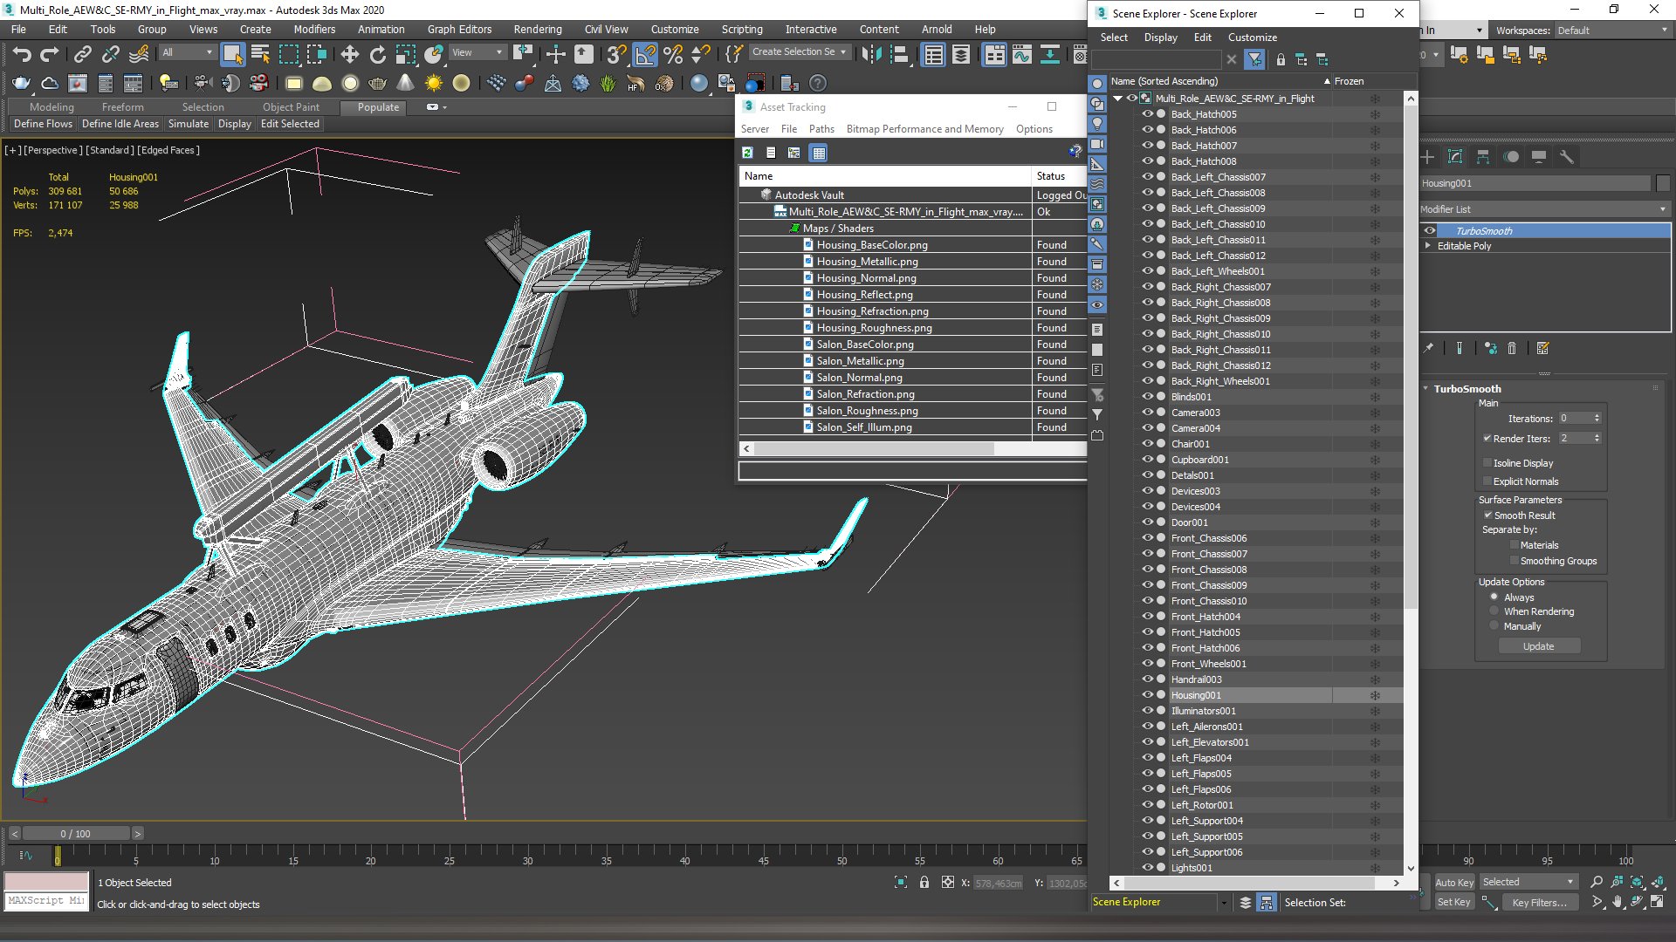Screen dimensions: 1676x942
Task: Click the Undo arrow icon
Action: pyautogui.click(x=22, y=54)
